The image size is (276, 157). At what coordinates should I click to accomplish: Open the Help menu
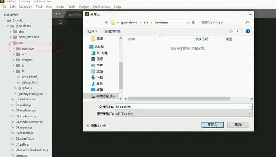[x=117, y=7]
